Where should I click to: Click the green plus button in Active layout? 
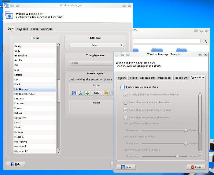87,93
